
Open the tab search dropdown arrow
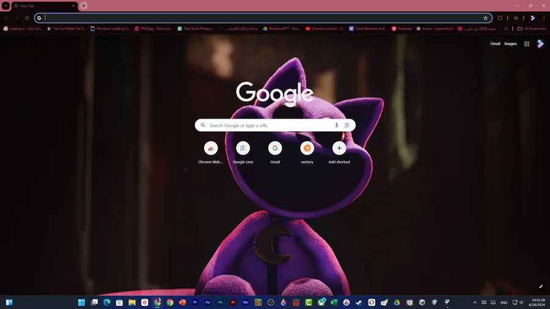(5, 5)
